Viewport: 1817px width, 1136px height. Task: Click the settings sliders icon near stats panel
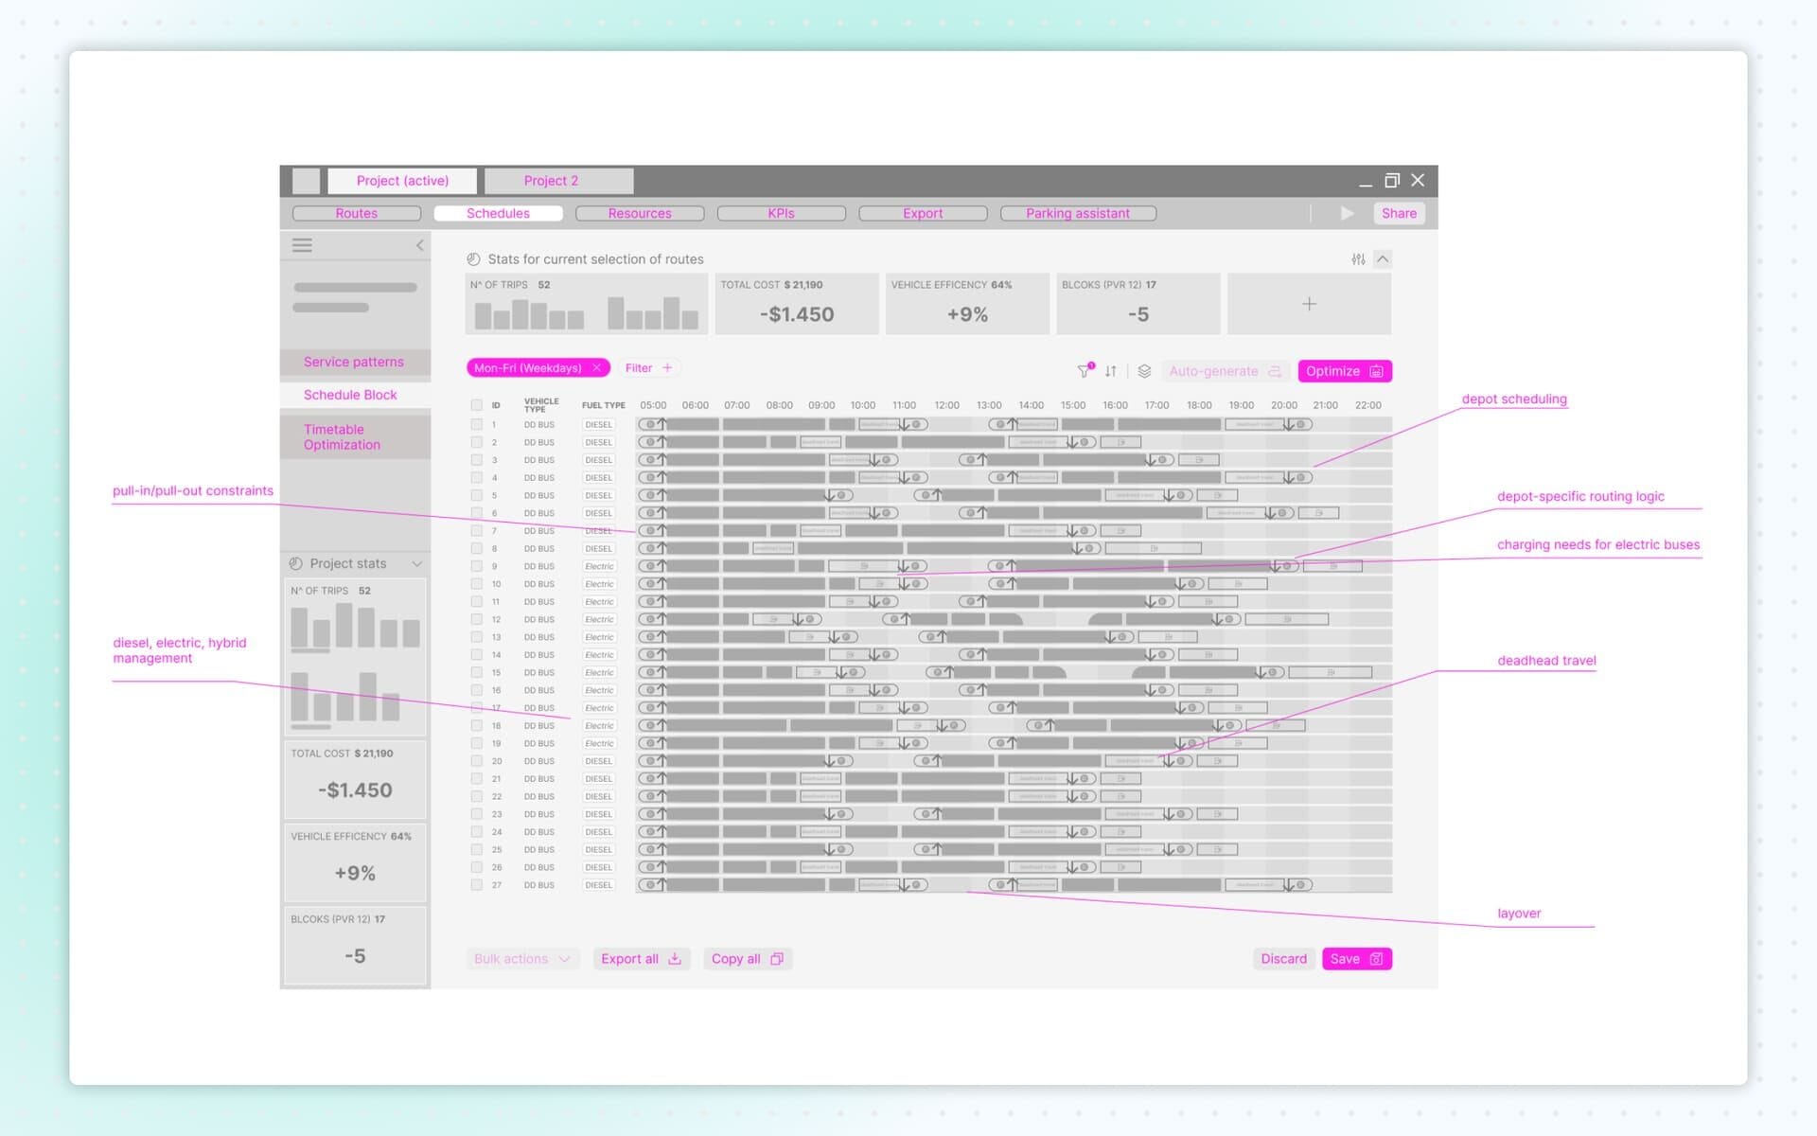1358,258
